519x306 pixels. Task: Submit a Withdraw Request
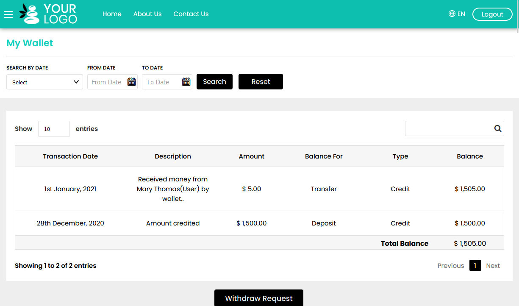(x=258, y=298)
